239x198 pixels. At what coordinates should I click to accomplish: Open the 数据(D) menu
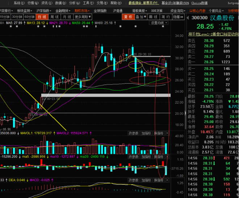point(60,3)
